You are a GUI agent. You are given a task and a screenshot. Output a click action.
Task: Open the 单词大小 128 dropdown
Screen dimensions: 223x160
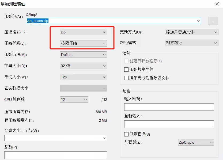pyautogui.click(x=84, y=77)
